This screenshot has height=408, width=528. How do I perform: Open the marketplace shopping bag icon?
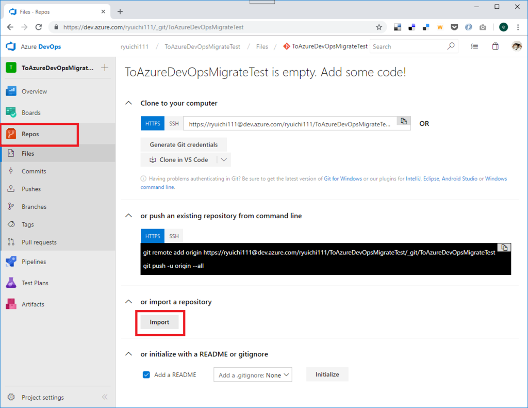(x=496, y=46)
